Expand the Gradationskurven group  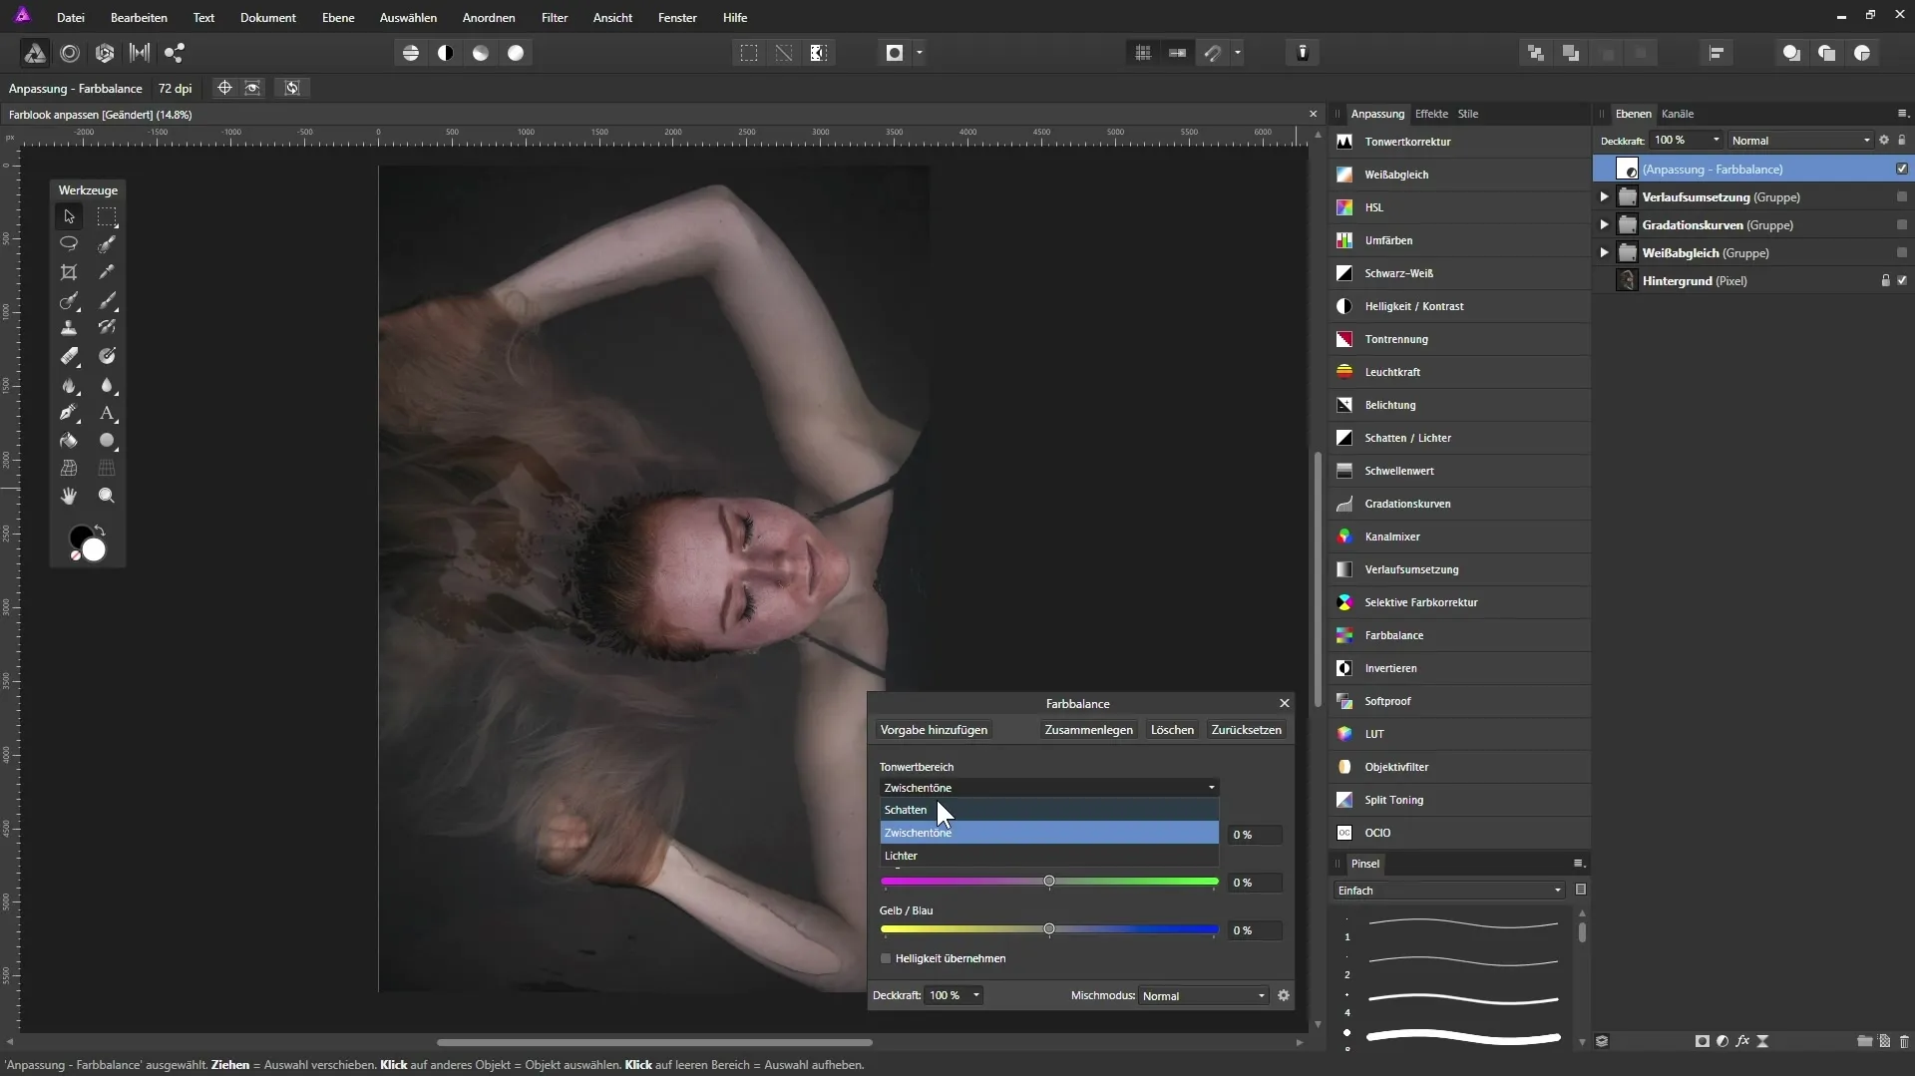coord(1604,225)
